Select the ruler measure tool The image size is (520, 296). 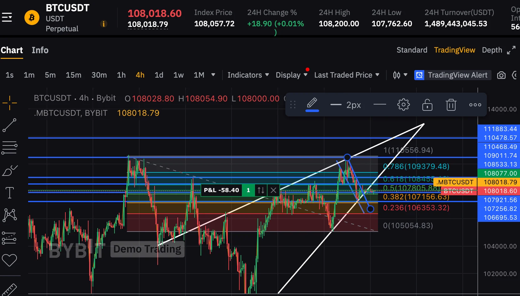point(9,290)
